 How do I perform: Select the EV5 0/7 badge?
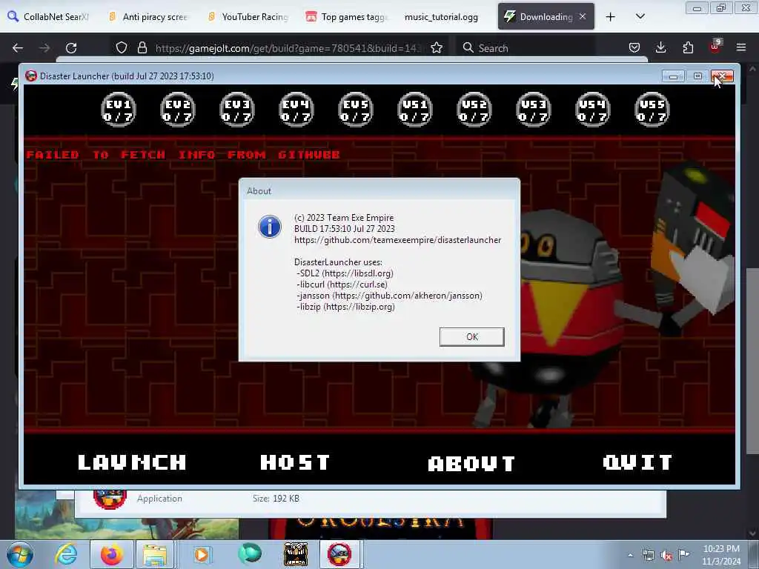click(x=356, y=110)
